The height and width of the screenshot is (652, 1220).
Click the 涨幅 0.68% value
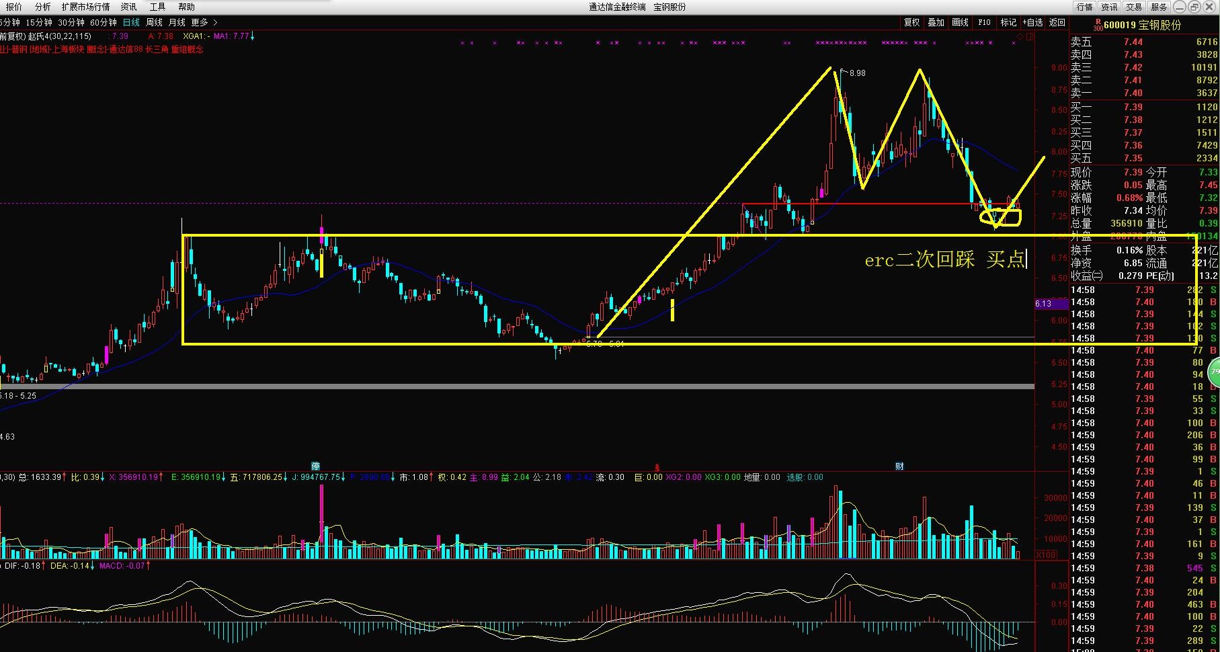pos(1129,198)
